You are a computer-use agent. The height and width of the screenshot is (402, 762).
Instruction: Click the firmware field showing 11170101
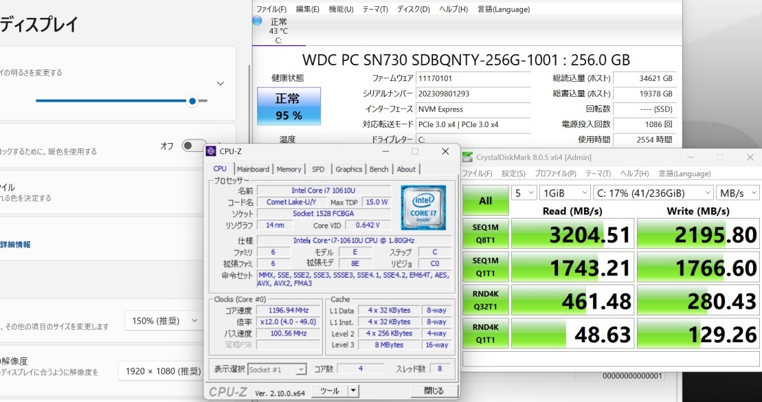[x=473, y=78]
